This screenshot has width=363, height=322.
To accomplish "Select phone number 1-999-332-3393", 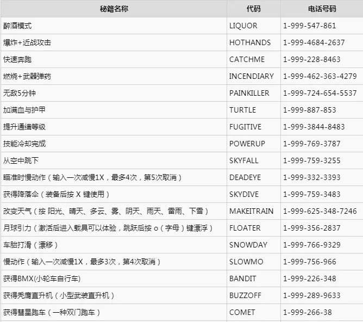I will [x=311, y=178].
